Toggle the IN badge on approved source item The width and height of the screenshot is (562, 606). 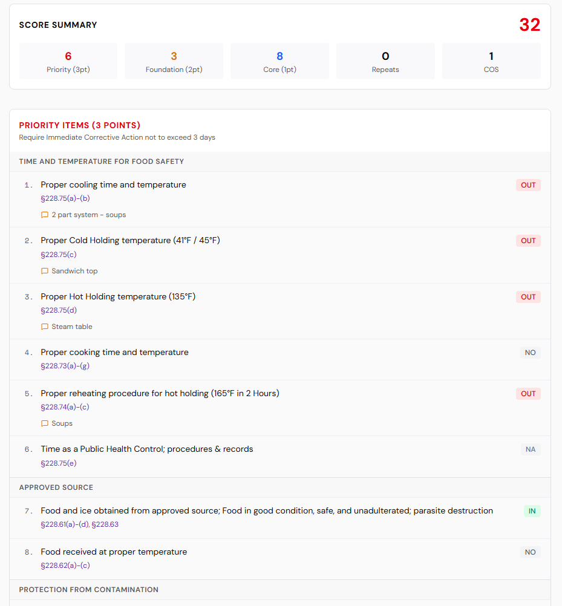pyautogui.click(x=531, y=511)
